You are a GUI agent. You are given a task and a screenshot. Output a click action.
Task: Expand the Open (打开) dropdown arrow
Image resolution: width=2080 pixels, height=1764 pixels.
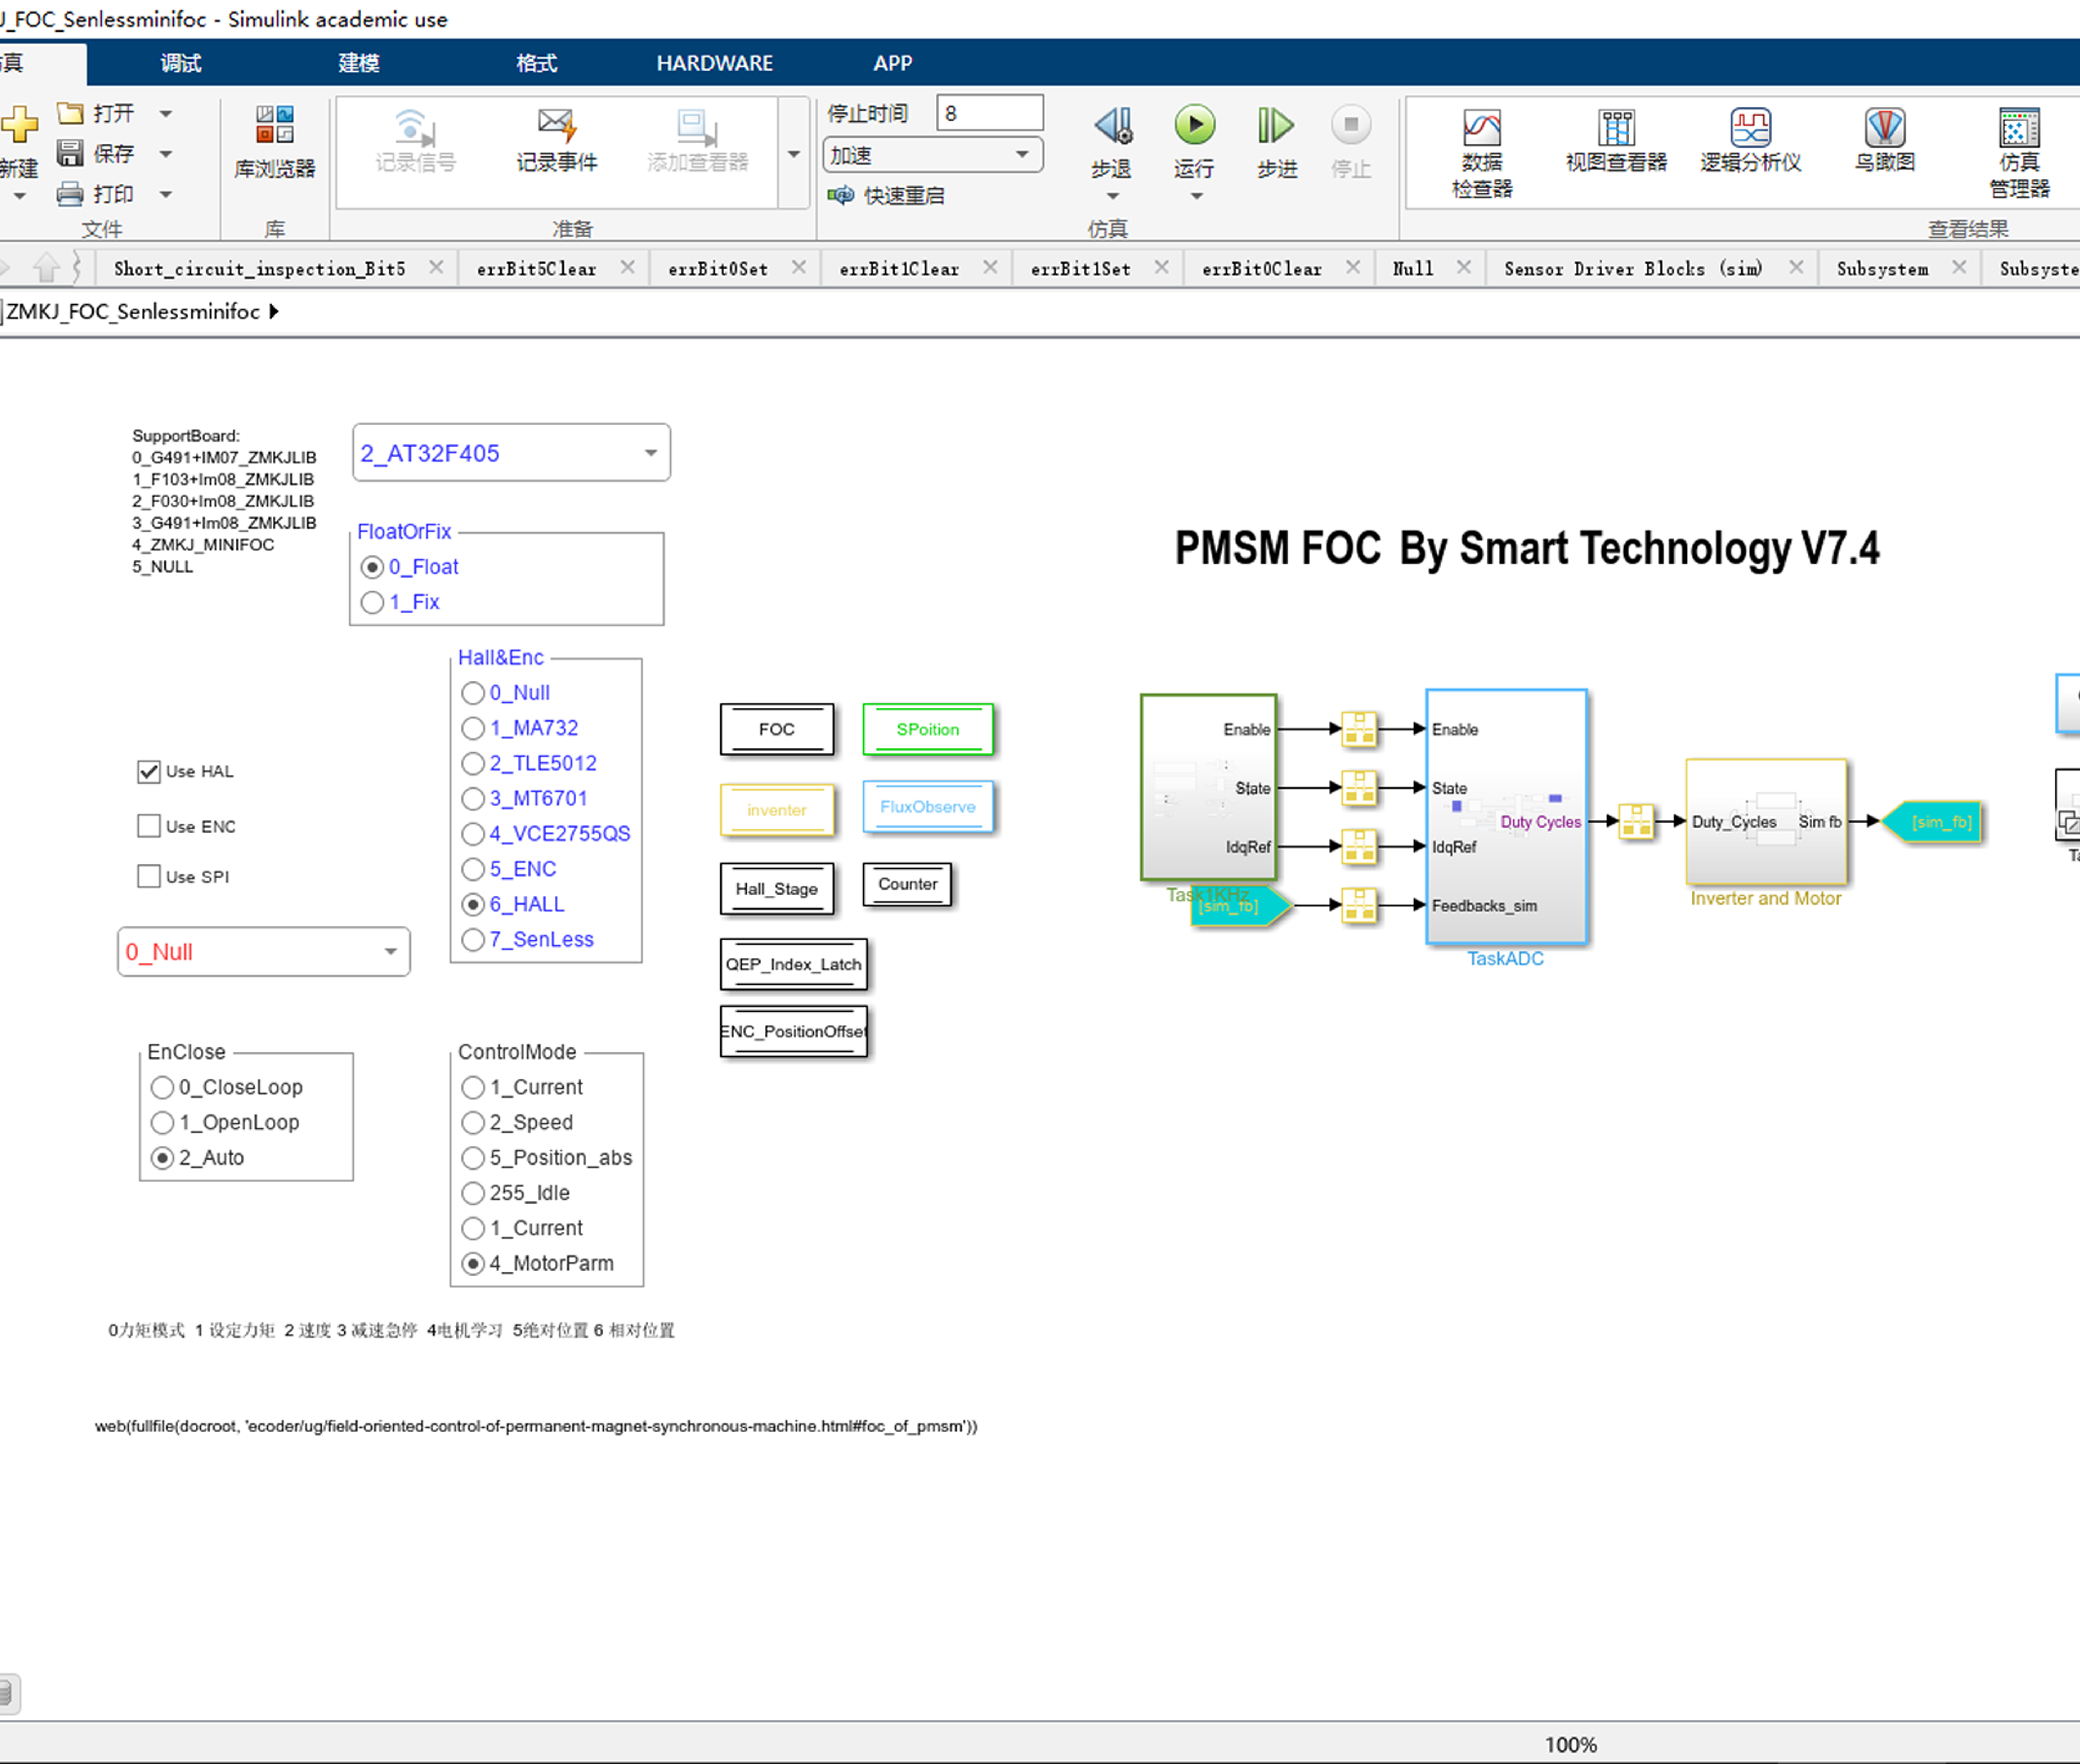(166, 114)
